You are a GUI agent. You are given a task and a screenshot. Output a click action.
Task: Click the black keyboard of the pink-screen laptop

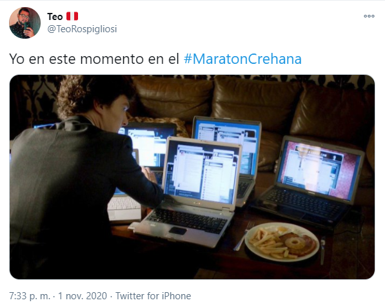tap(302, 201)
